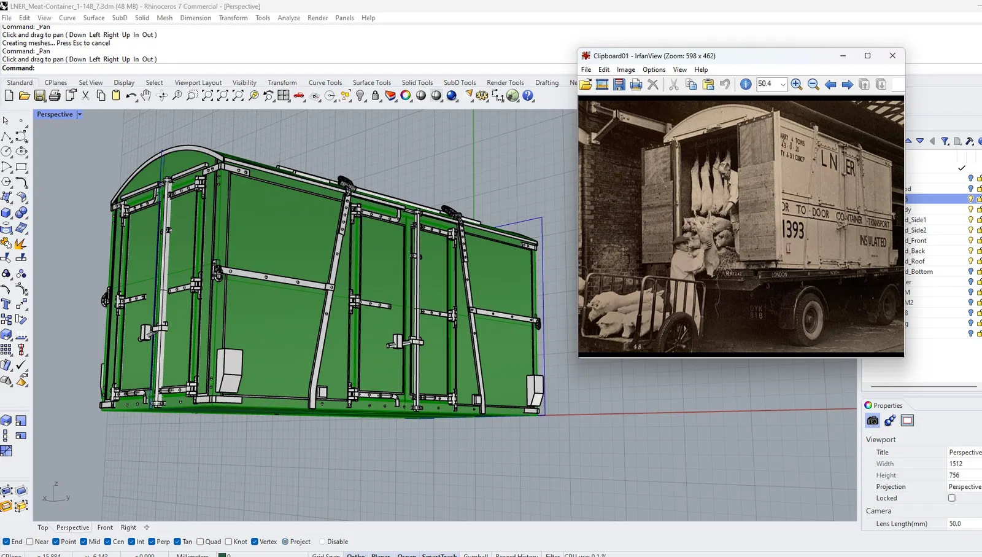This screenshot has width=982, height=557.
Task: Open the Rhino Help question mark icon
Action: (528, 96)
